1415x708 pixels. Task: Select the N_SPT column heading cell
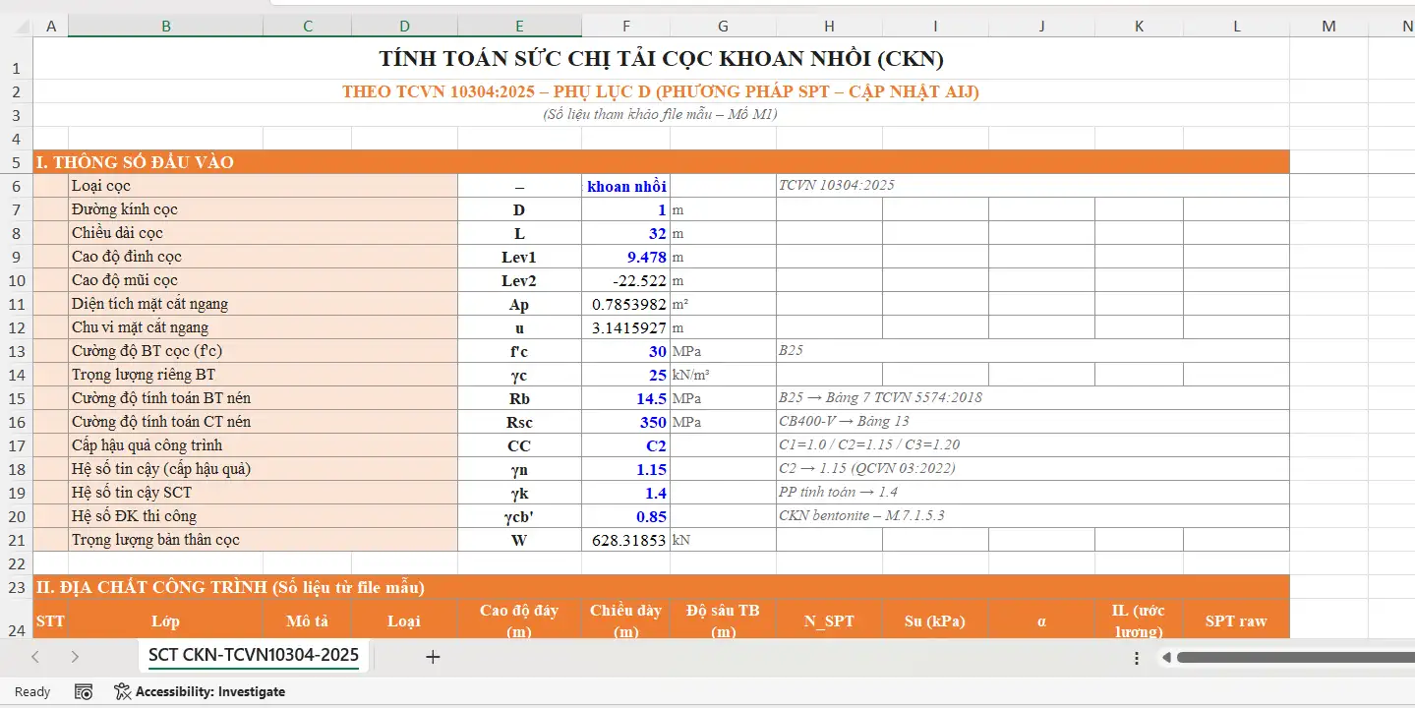[829, 620]
